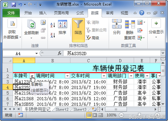Select the Sheet2 worksheet tab
The image size is (168, 121).
pos(62,109)
